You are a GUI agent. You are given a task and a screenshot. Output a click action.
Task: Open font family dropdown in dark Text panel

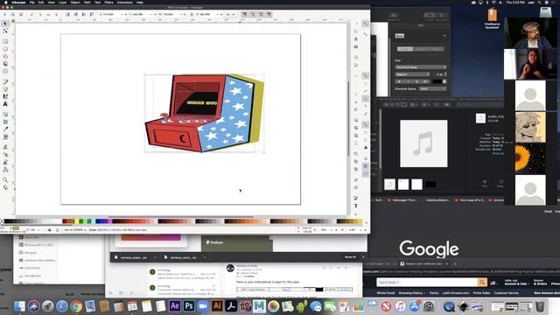pyautogui.click(x=421, y=66)
